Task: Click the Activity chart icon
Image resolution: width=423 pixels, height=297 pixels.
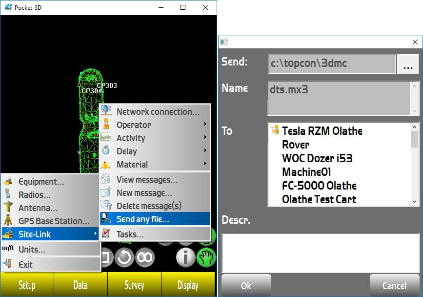Action: point(106,137)
